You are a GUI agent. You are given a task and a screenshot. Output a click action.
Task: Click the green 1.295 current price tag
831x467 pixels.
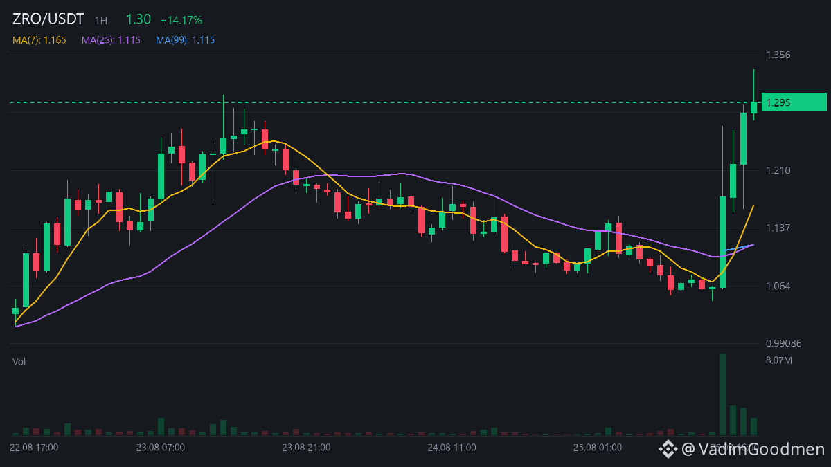point(794,102)
